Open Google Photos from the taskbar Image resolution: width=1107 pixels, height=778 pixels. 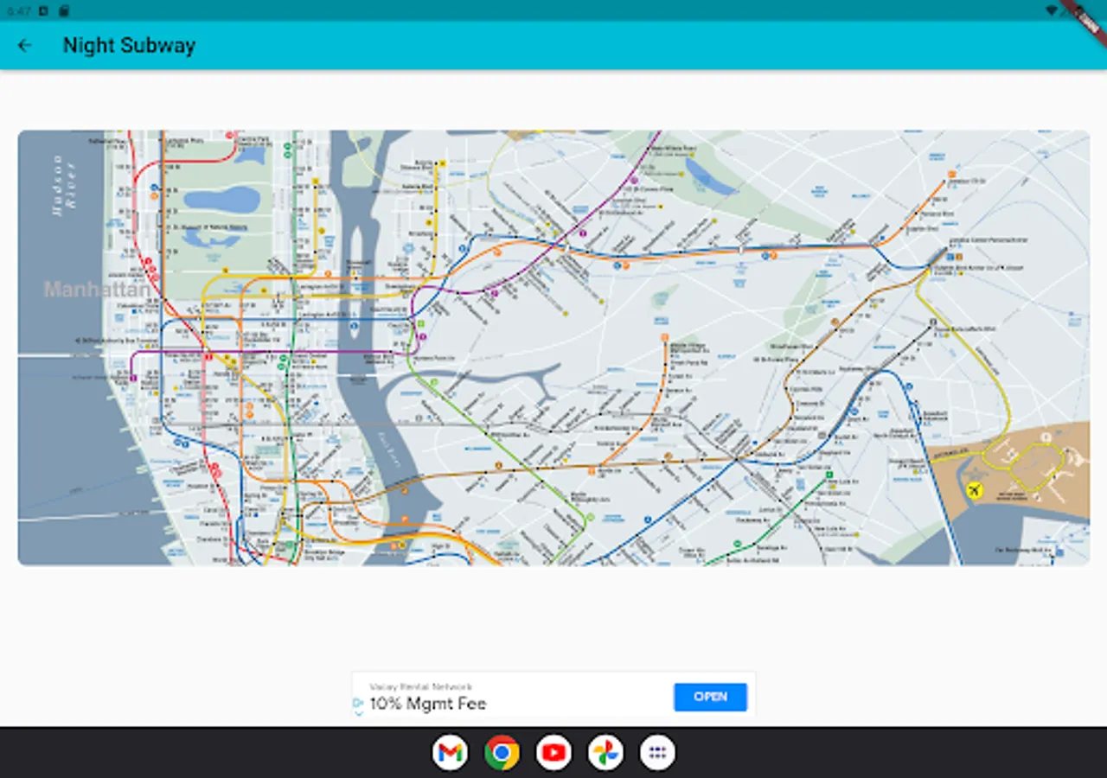click(605, 753)
